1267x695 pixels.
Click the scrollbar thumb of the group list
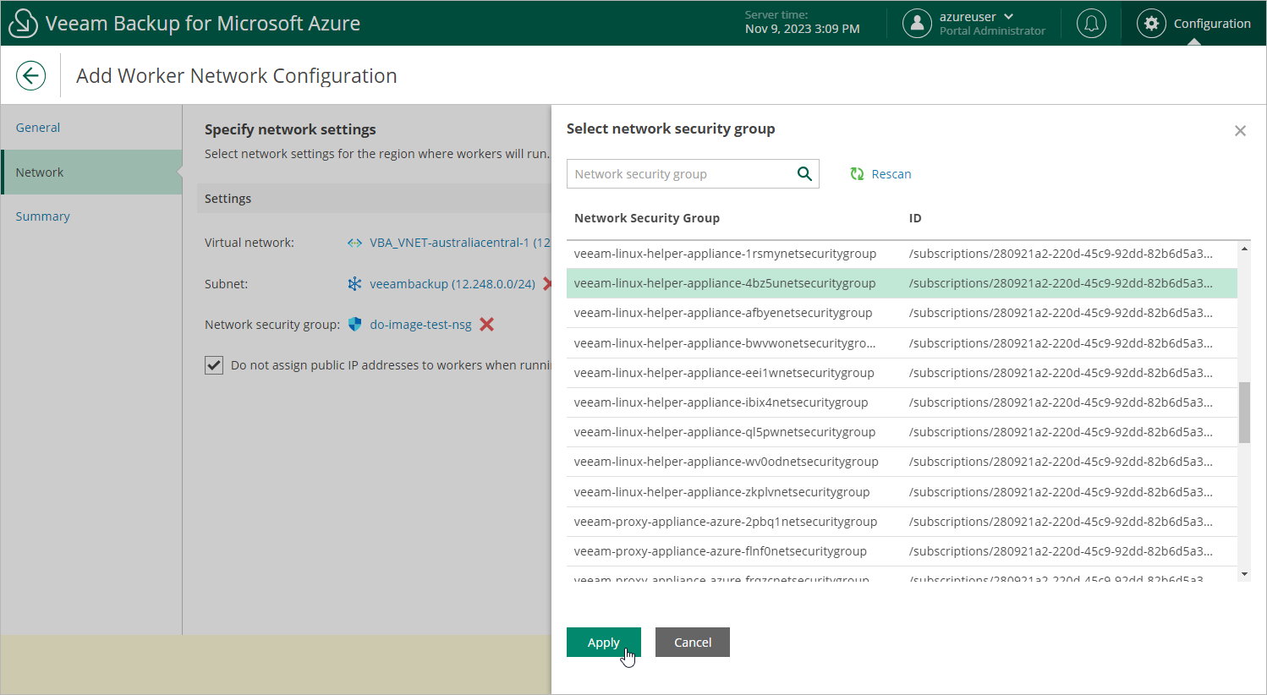click(1244, 413)
